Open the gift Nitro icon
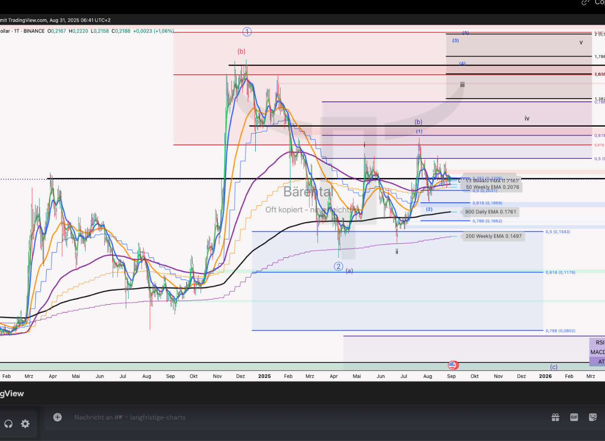The height and width of the screenshot is (441, 605). coord(555,417)
